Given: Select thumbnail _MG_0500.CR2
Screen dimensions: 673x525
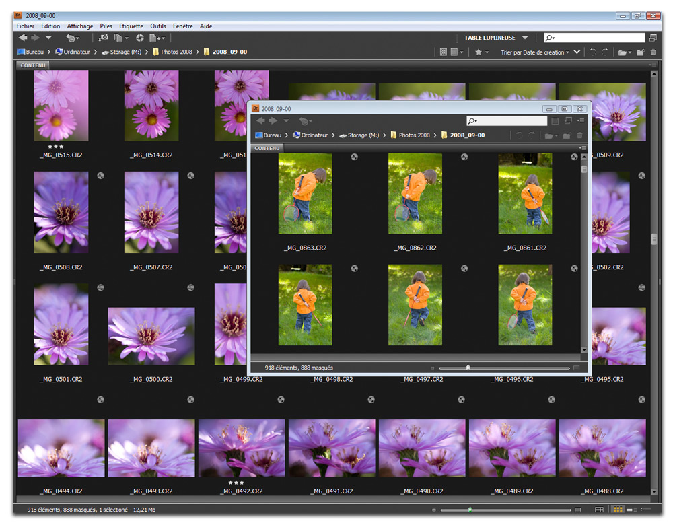Looking at the screenshot, I should tap(151, 336).
